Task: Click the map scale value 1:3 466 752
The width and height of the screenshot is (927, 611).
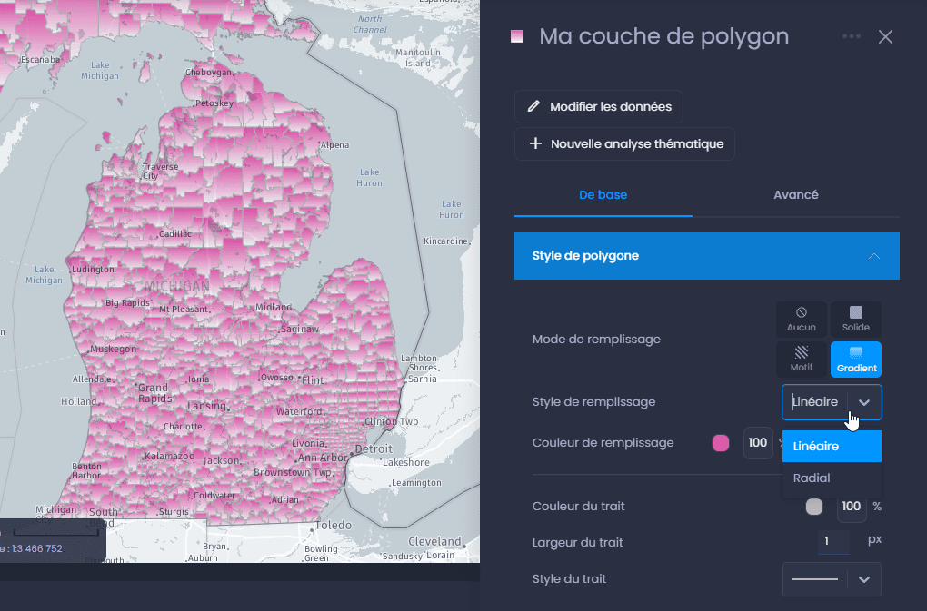Action: pos(36,548)
